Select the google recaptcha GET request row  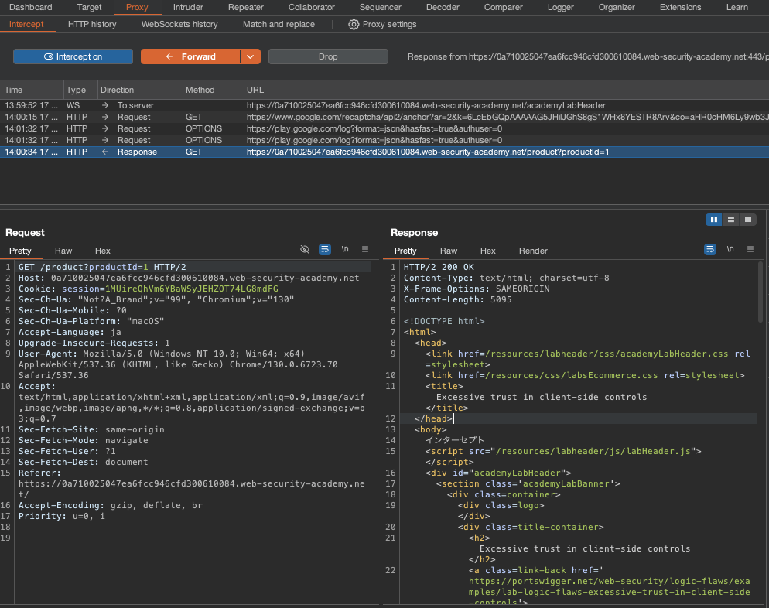tap(384, 117)
